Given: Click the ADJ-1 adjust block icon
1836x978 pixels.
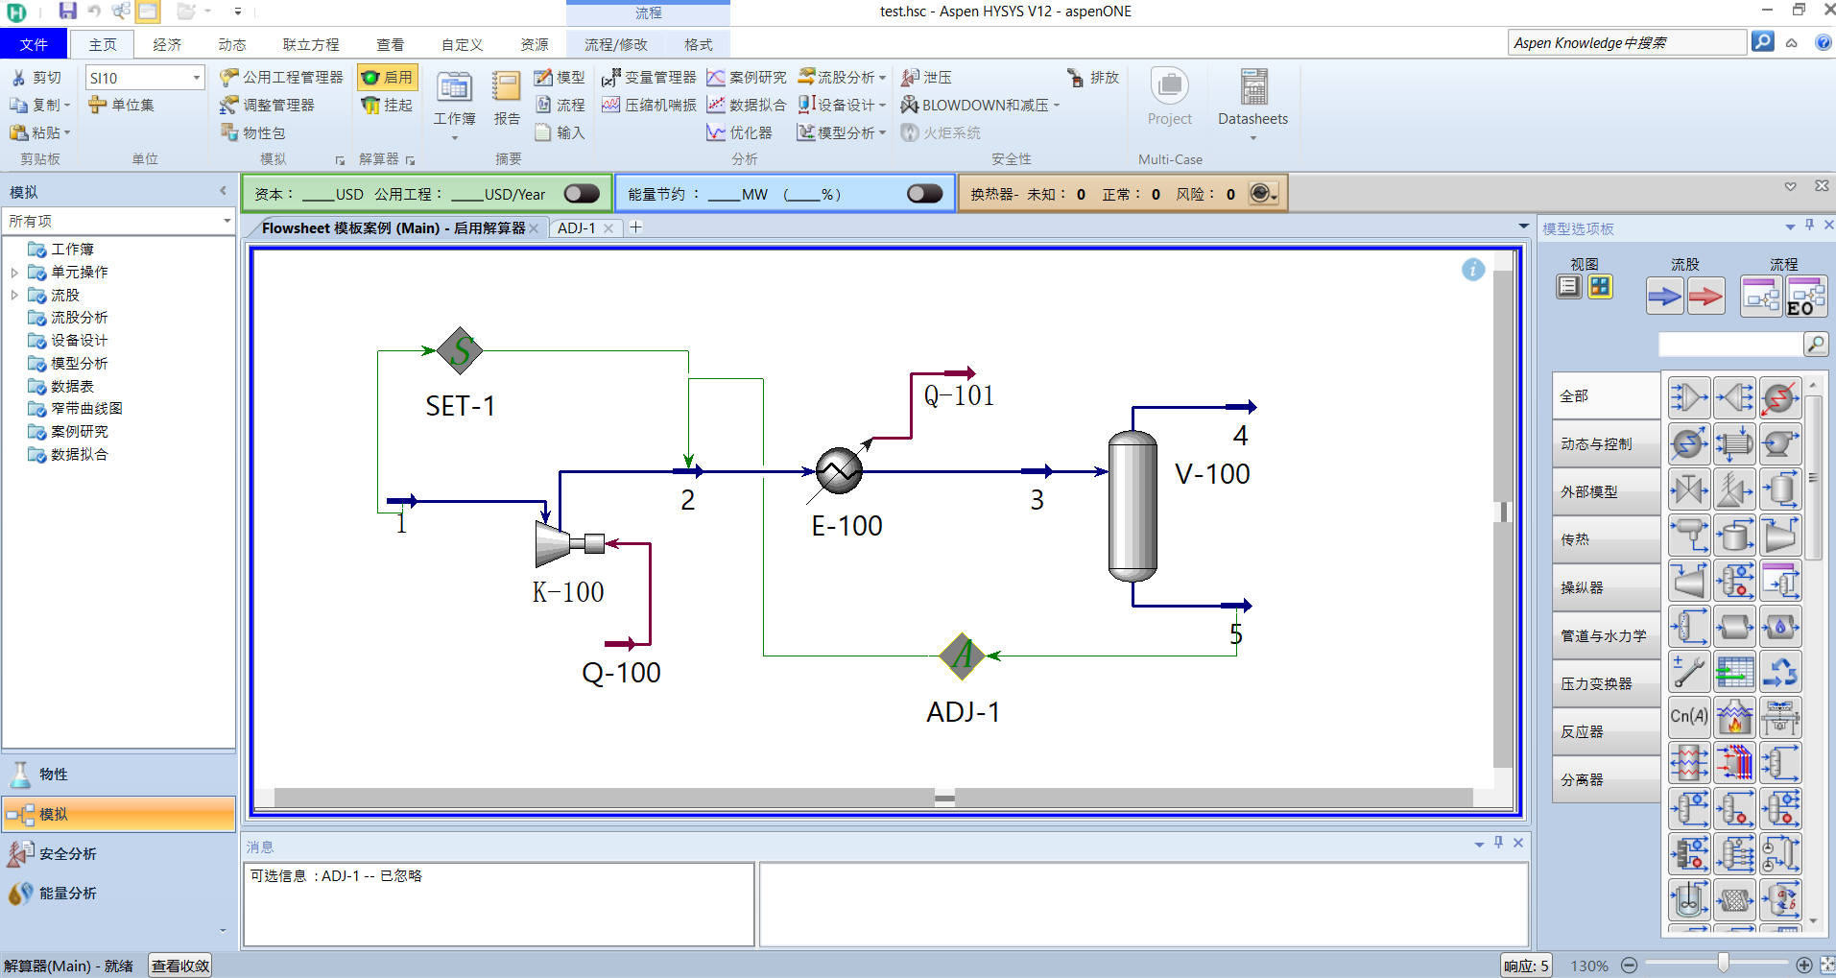Looking at the screenshot, I should pyautogui.click(x=963, y=656).
